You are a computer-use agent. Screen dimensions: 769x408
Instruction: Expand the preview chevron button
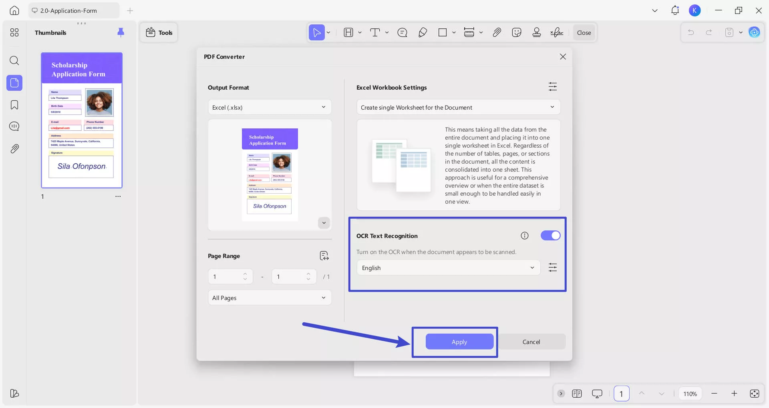point(324,223)
